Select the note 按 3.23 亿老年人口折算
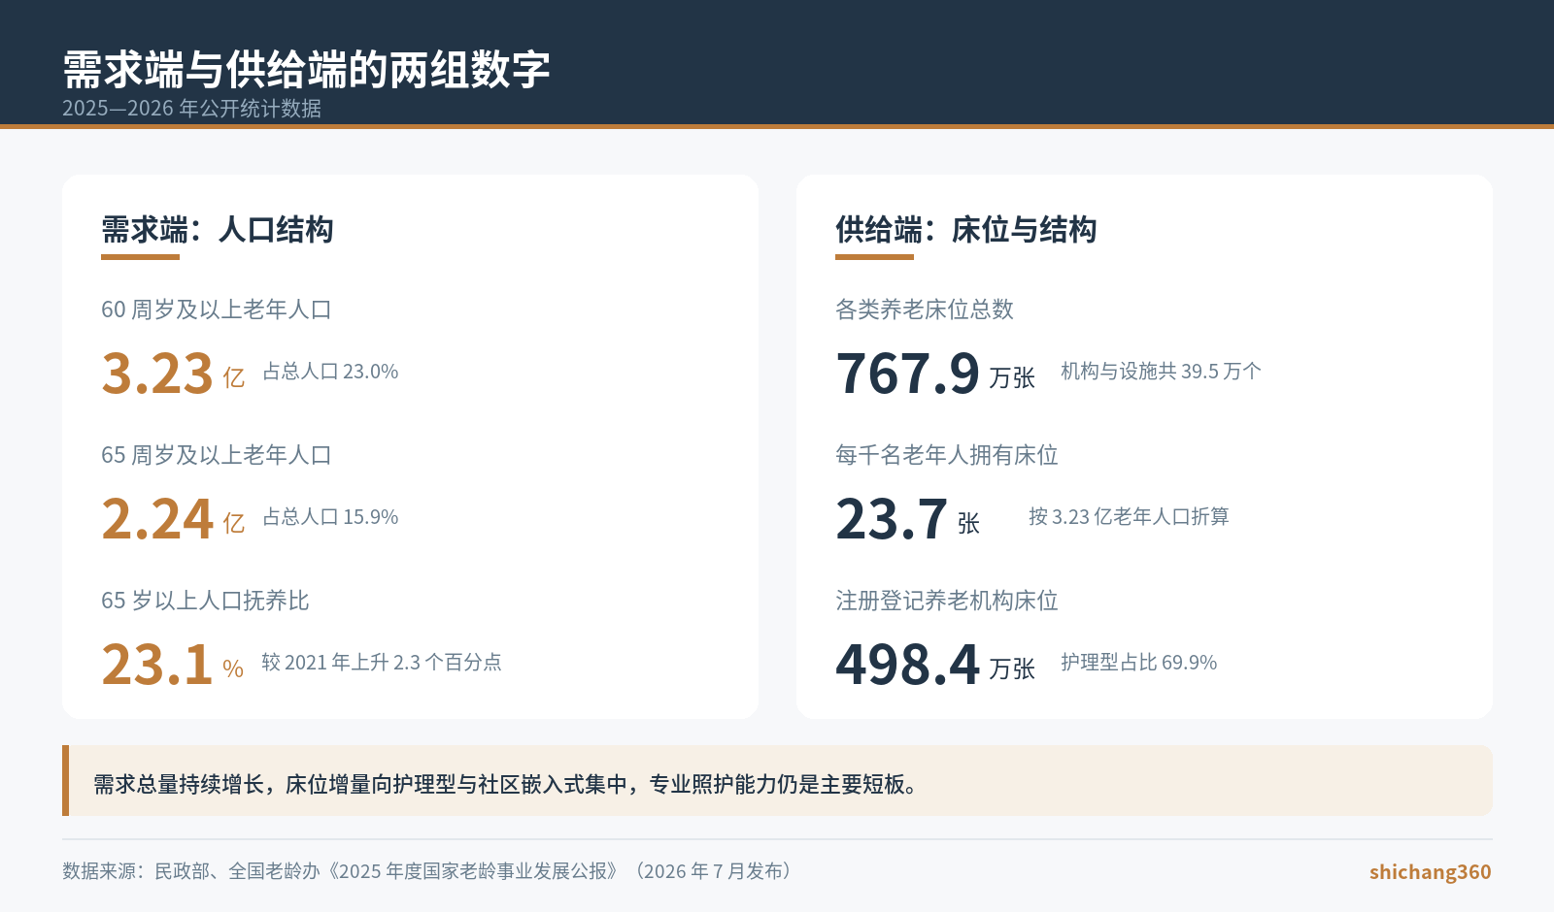Image resolution: width=1554 pixels, height=912 pixels. 1129,517
